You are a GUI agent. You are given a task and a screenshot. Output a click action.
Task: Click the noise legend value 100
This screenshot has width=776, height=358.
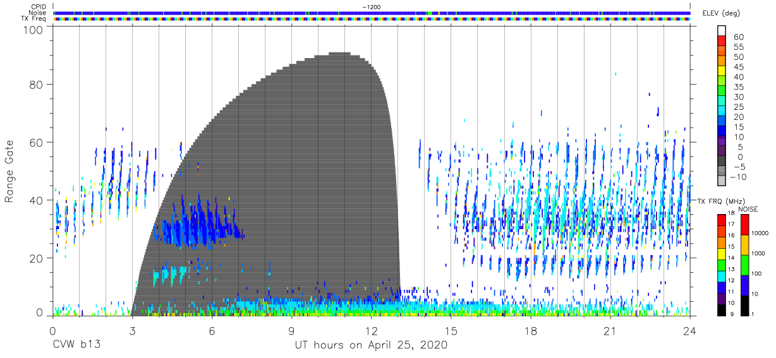tap(756, 273)
